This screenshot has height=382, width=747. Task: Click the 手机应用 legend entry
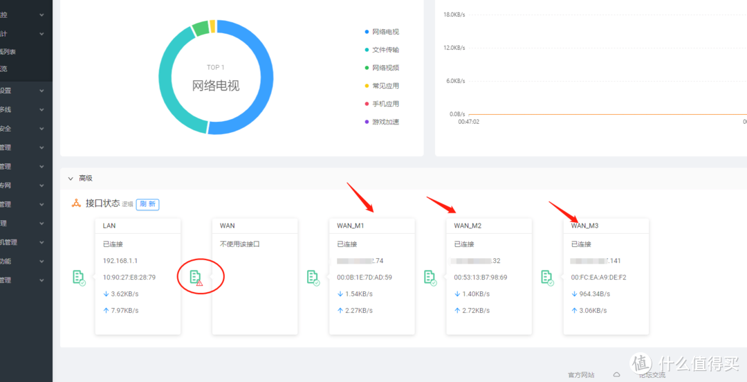point(382,104)
